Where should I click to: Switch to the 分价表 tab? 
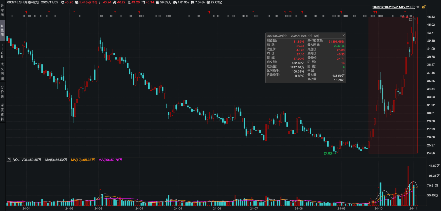pos(2,91)
